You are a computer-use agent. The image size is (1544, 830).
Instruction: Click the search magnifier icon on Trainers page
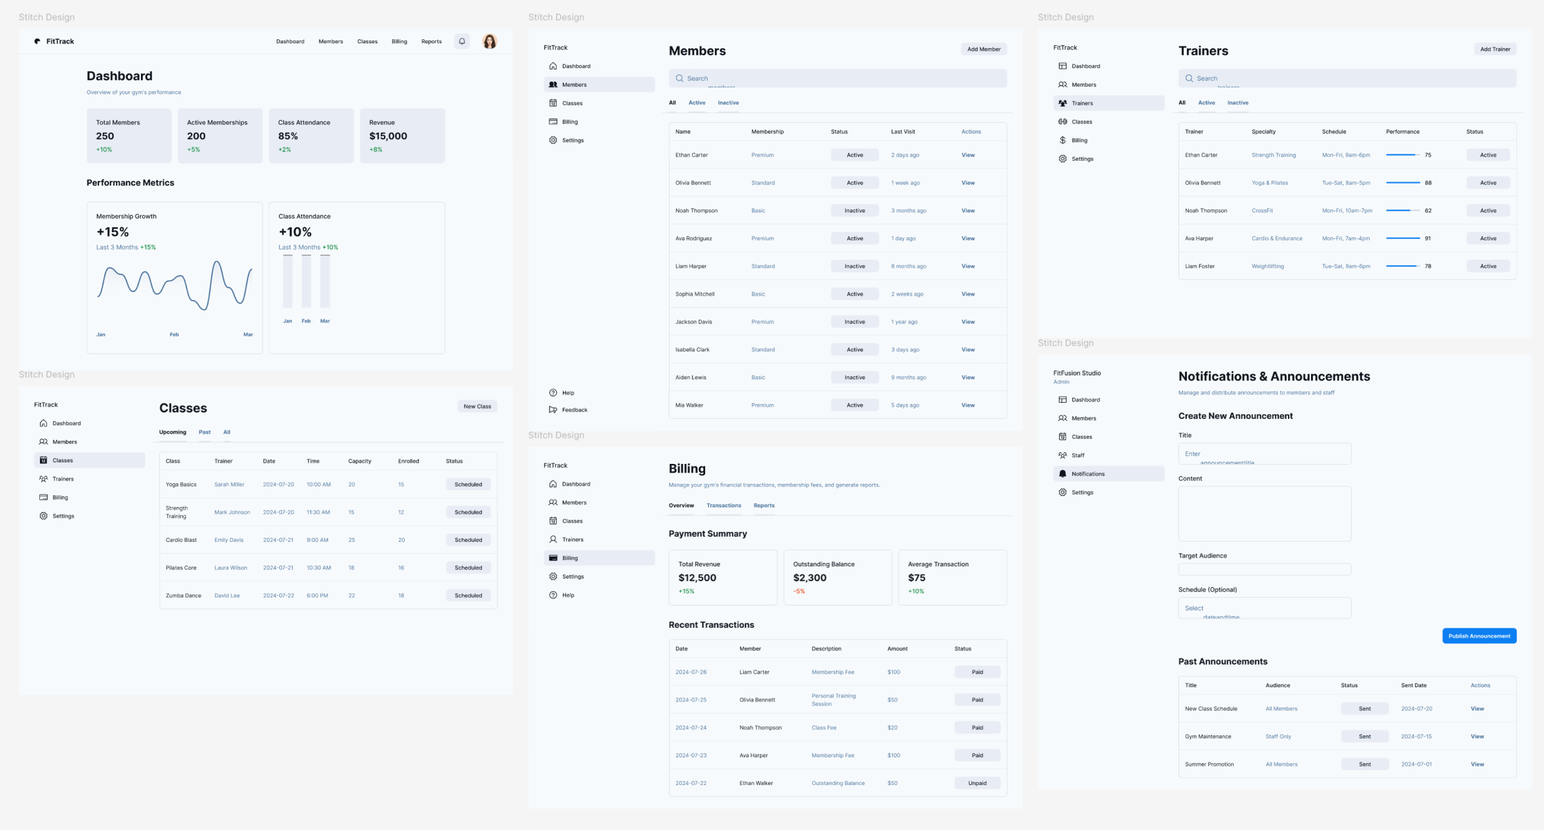1189,78
